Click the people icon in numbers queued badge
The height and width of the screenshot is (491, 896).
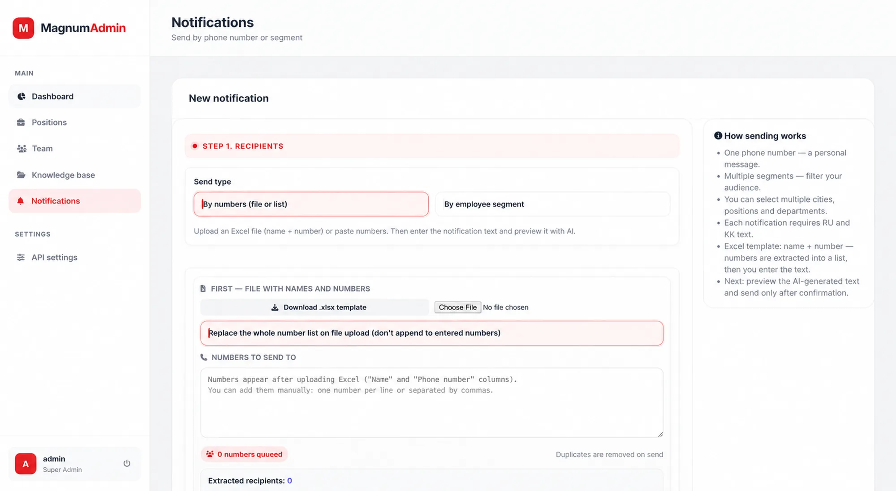(210, 454)
